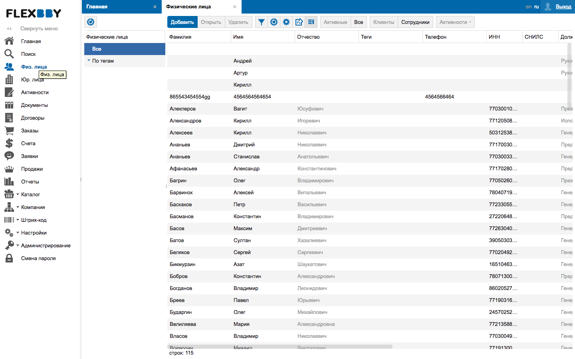Click the Каталог basket icon
The image size is (575, 359).
click(9, 194)
